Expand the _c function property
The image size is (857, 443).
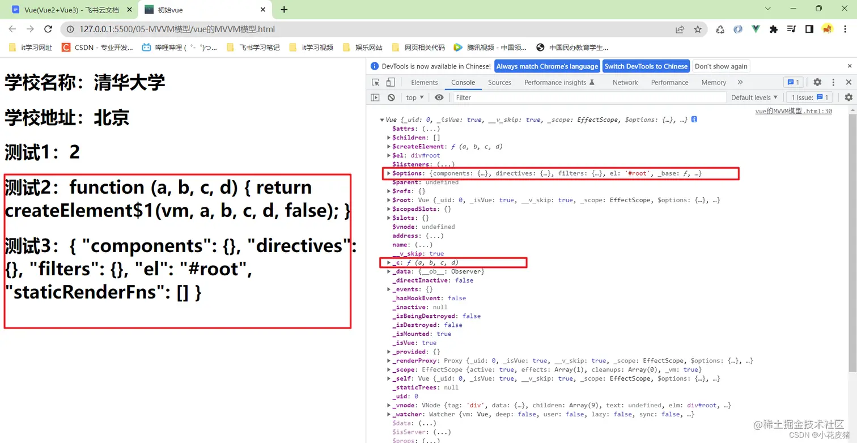[389, 263]
